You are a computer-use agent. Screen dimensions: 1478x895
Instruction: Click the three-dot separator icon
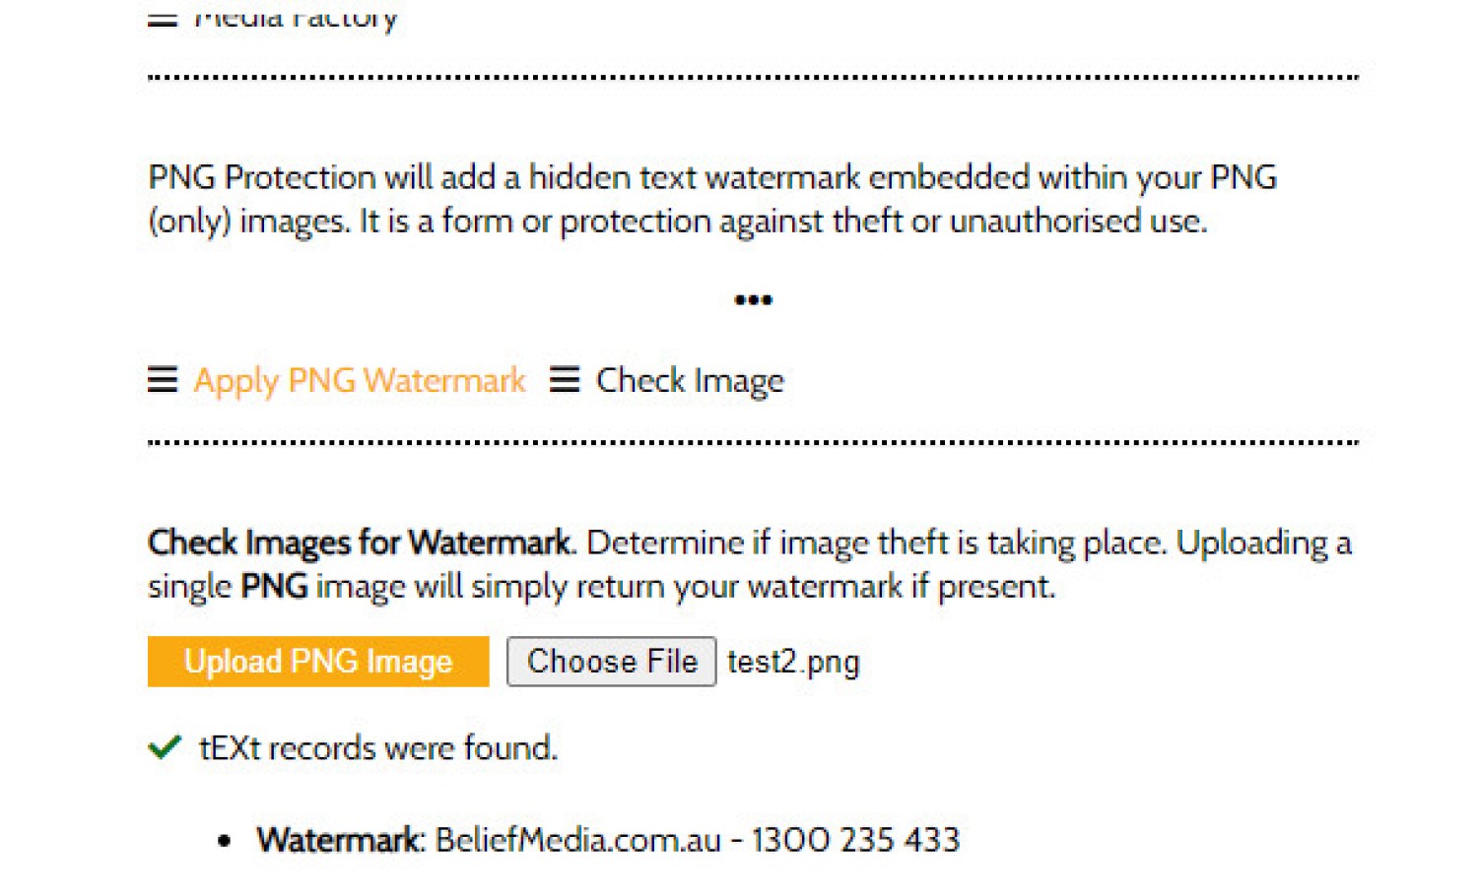[x=753, y=299]
